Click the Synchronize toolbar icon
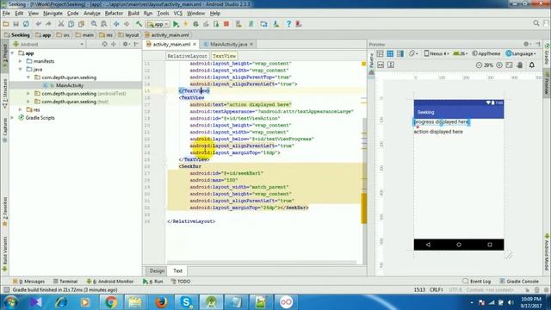This screenshot has height=310, width=551. click(26, 24)
